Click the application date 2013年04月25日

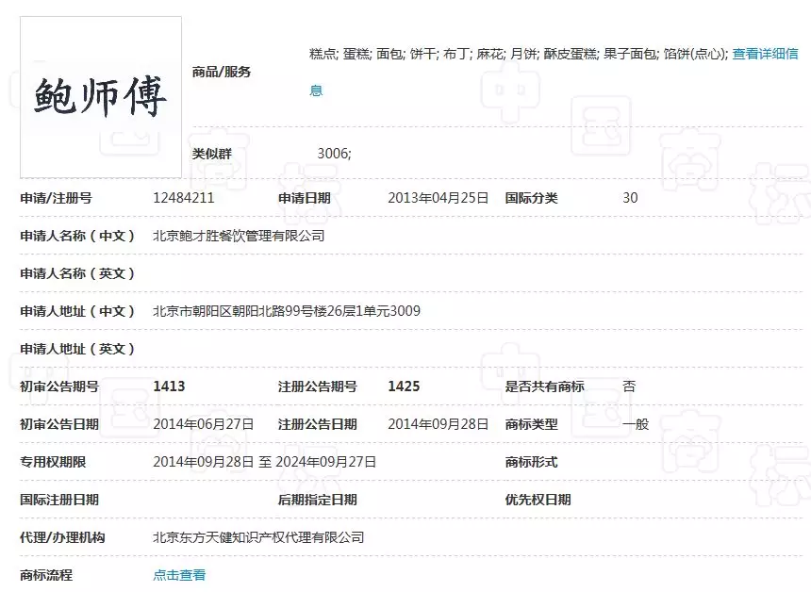pyautogui.click(x=439, y=198)
